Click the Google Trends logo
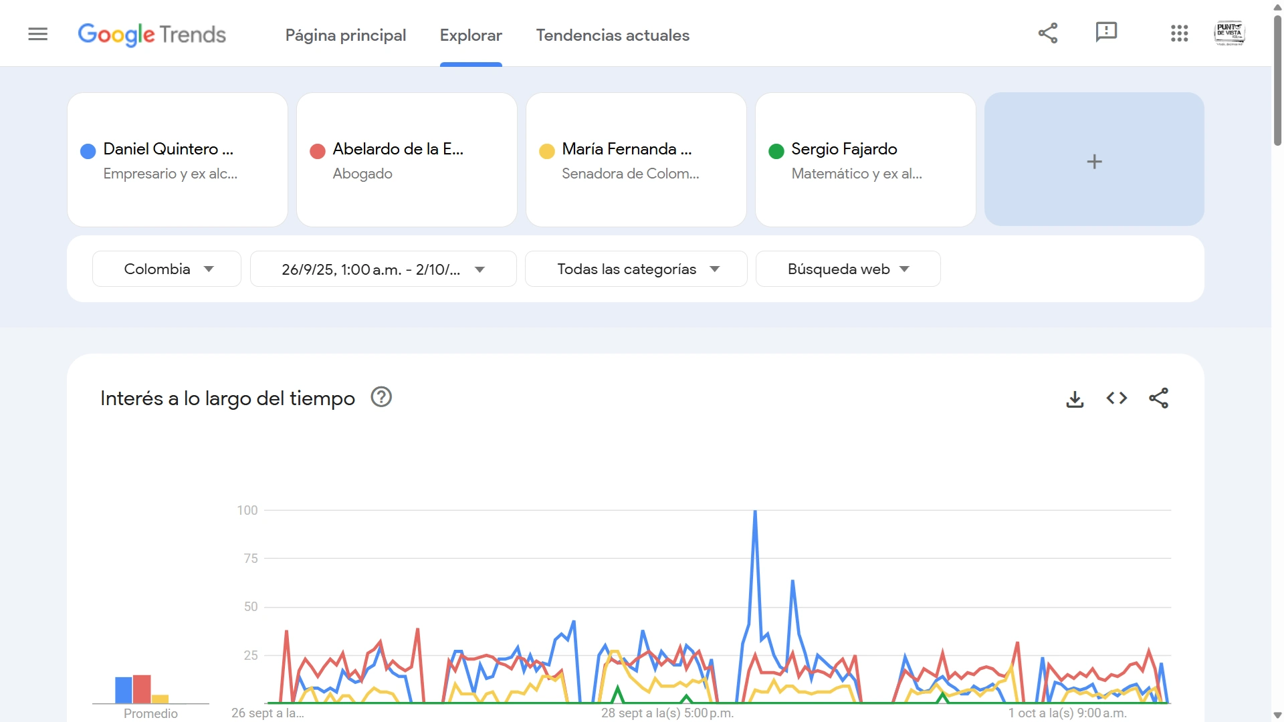This screenshot has height=722, width=1284. (152, 34)
